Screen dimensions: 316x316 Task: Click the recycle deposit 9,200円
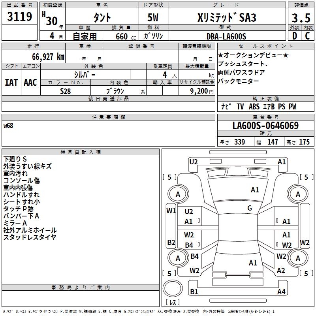coord(202,91)
